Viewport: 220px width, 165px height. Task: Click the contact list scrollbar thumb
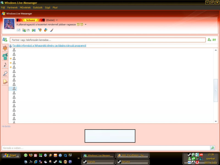(216, 90)
